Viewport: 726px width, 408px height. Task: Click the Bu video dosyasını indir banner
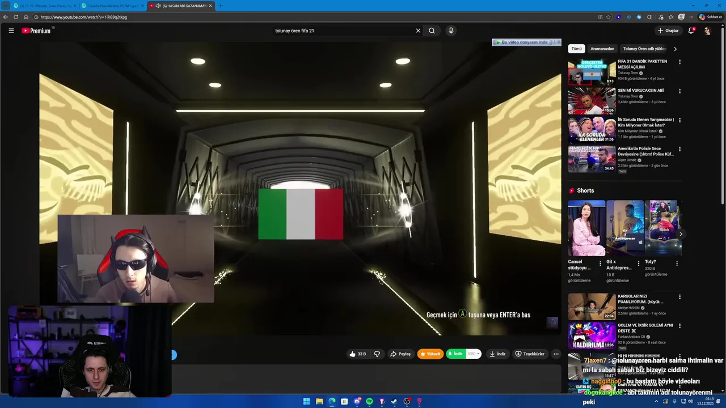(x=522, y=42)
